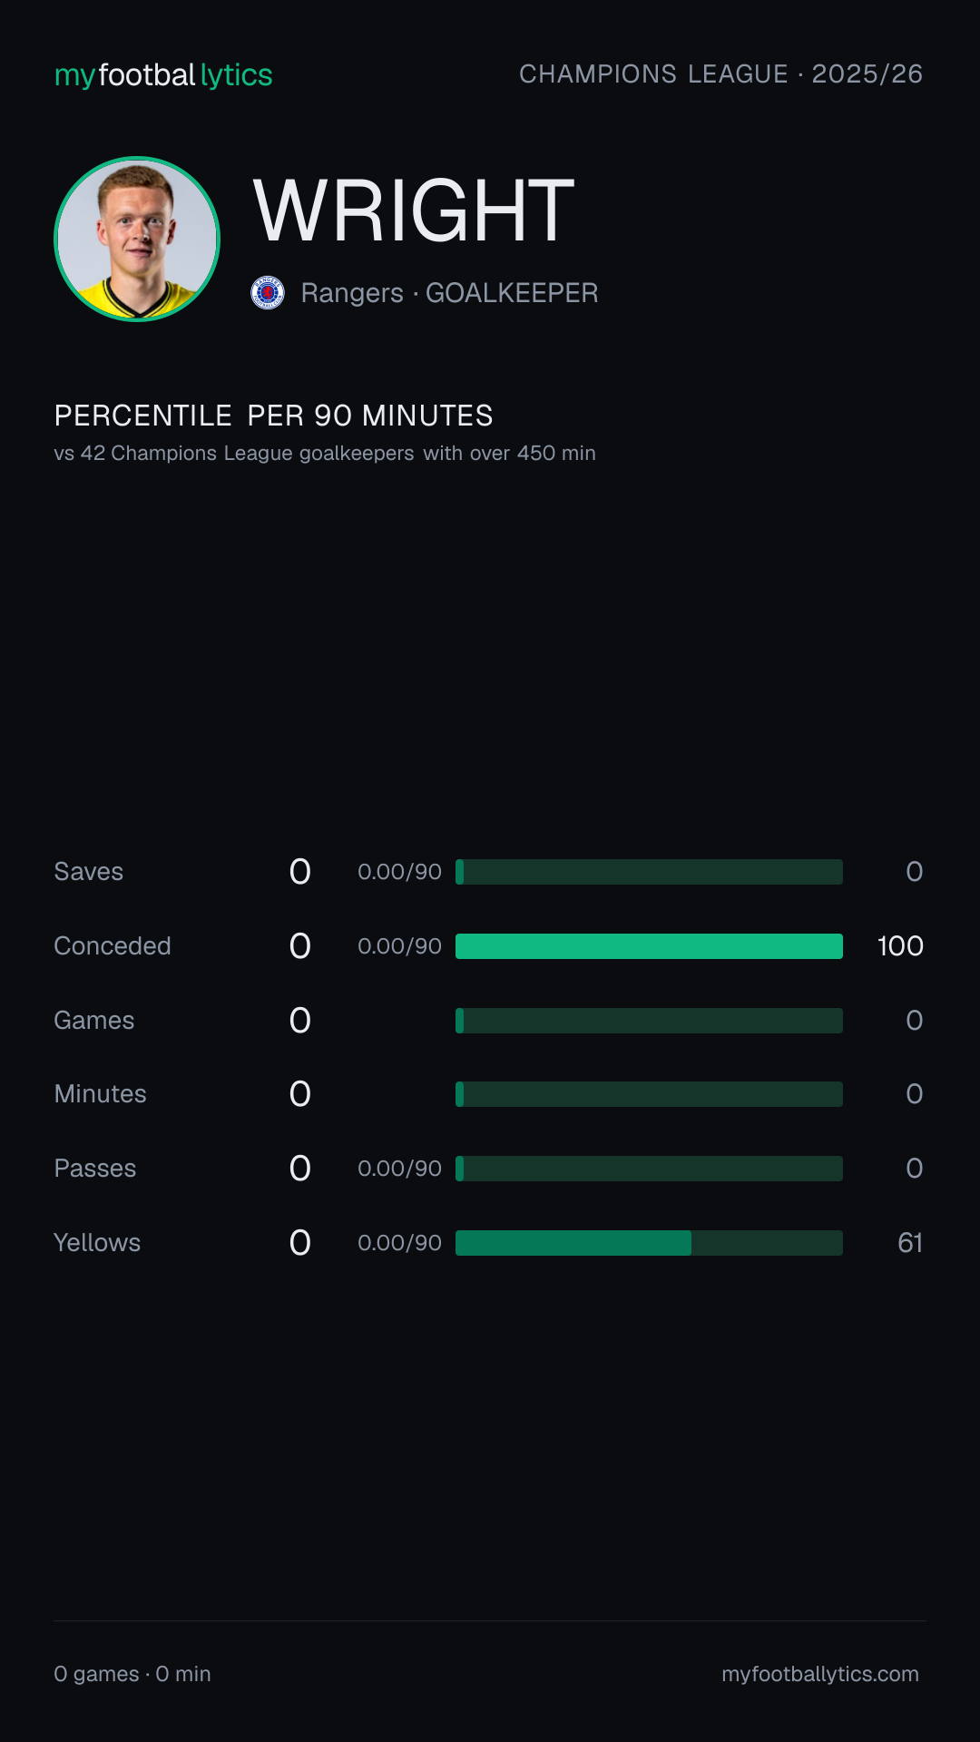Viewport: 980px width, 1742px height.
Task: Select the Rangers · GOALKEEPER label
Action: (449, 293)
